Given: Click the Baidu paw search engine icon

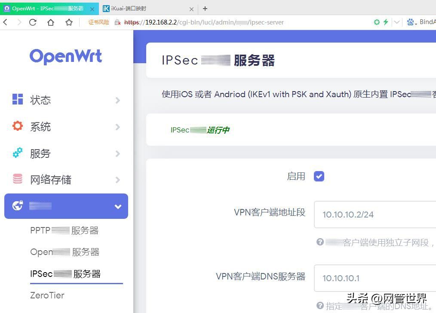Looking at the screenshot, I should coord(411,22).
